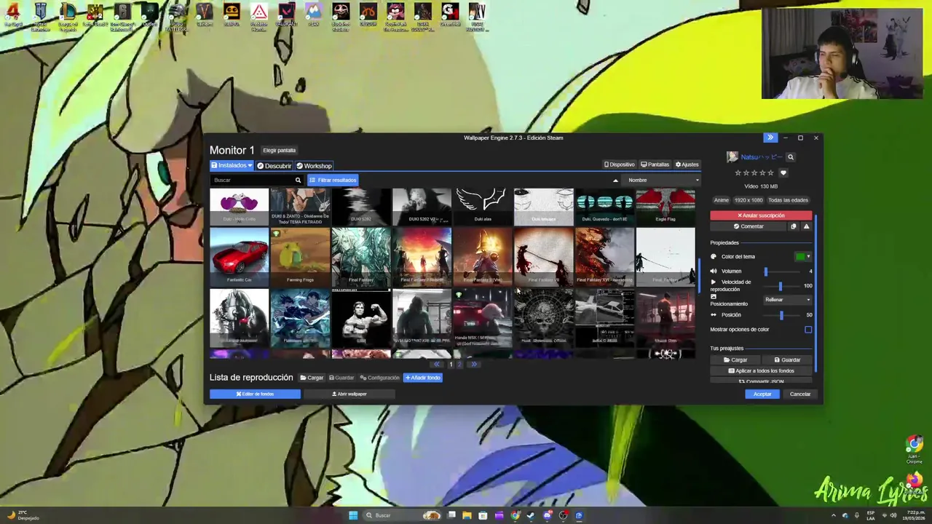Click the copy icon next to Comentar
Screen dimensions: 932x524
pyautogui.click(x=794, y=226)
